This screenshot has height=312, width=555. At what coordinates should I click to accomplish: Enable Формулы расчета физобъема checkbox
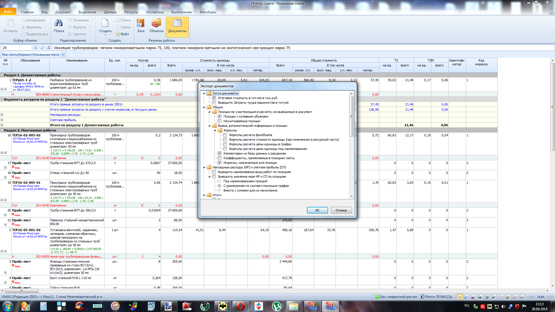coord(225,135)
